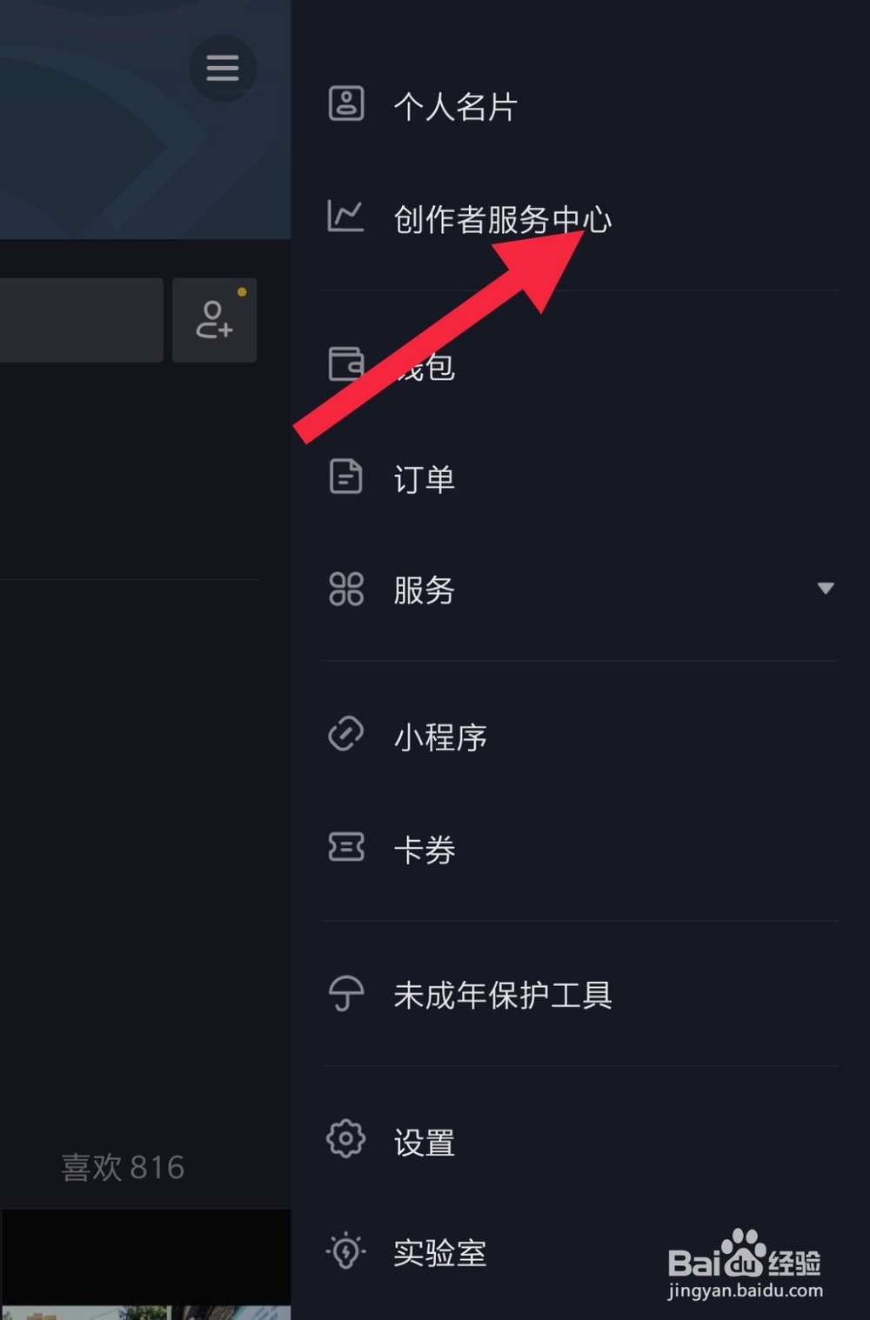Select 未成年保护工具 text
This screenshot has height=1320, width=870.
pos(503,995)
